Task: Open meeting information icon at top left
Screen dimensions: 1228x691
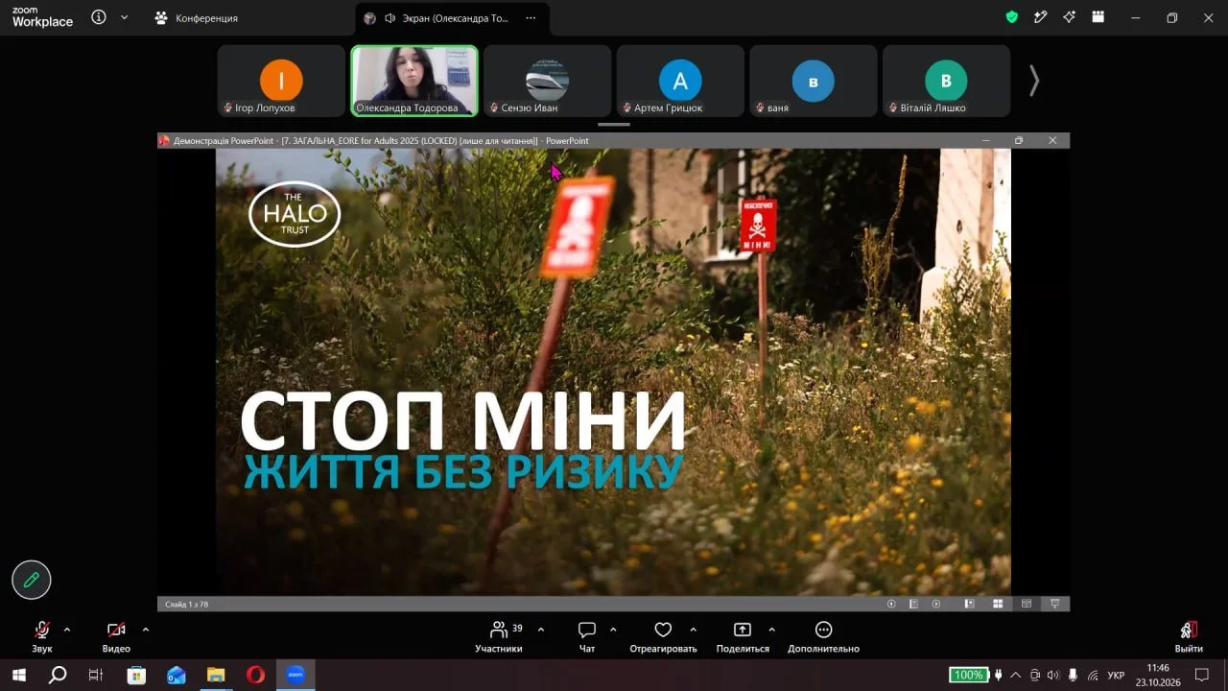Action: pos(99,17)
